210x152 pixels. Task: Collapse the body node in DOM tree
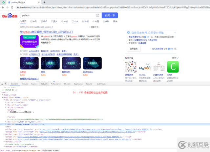(2, 97)
